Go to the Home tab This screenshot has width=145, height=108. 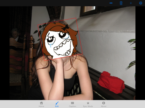coord(41,104)
